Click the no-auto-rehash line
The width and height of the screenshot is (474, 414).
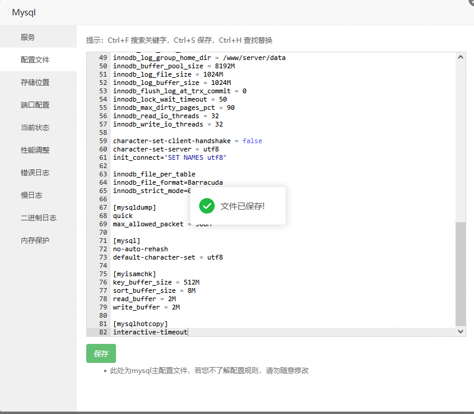140,249
